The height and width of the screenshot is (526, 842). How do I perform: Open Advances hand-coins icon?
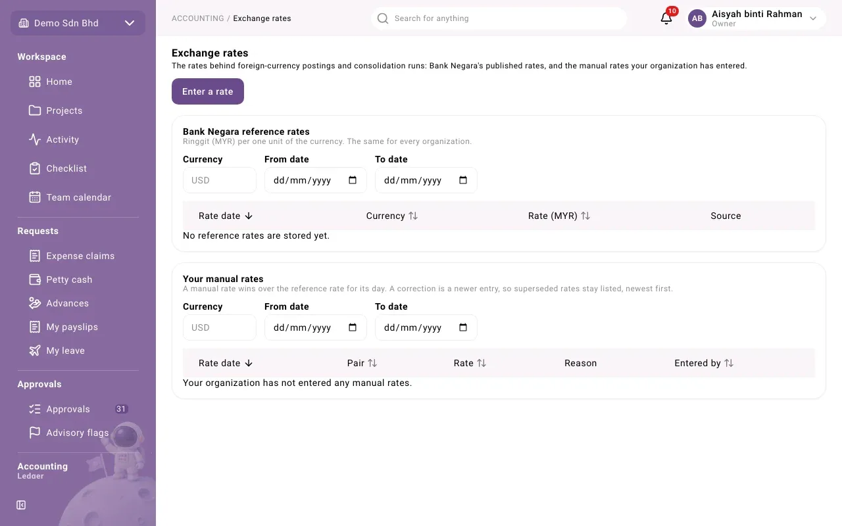tap(35, 303)
